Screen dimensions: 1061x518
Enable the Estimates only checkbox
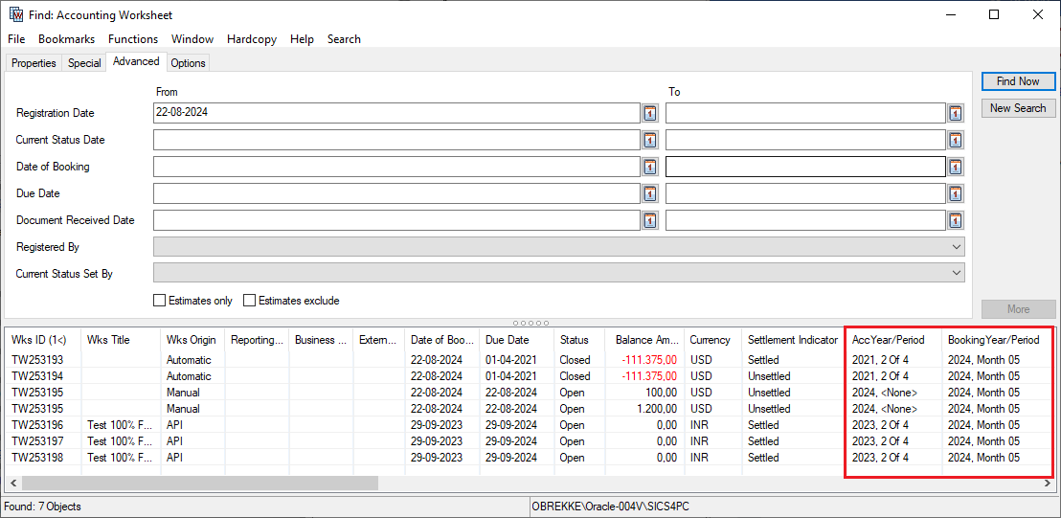tap(159, 301)
